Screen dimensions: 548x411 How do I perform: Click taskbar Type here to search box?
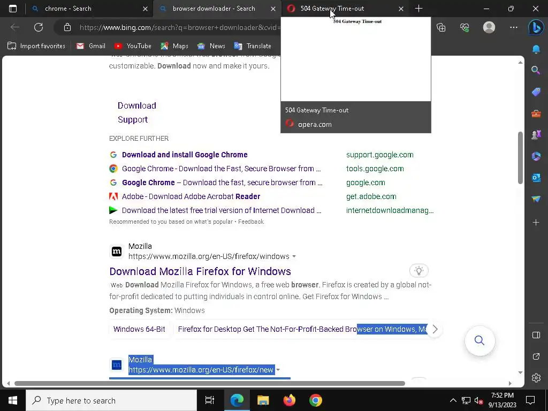(111, 400)
